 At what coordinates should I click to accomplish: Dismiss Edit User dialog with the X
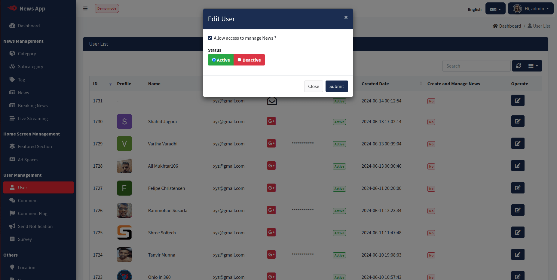346,17
